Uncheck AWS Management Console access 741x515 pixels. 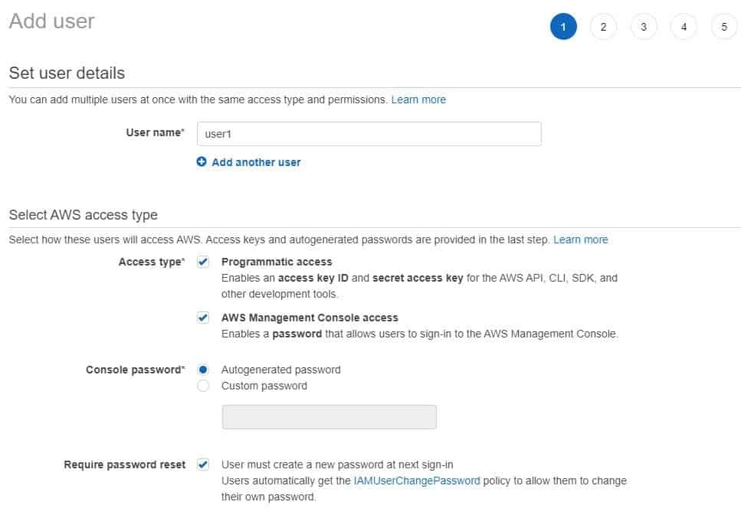(202, 318)
